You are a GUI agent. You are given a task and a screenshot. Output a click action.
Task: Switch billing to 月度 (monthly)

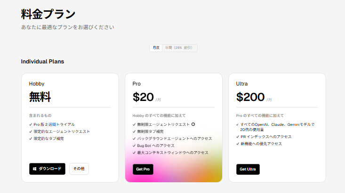coord(155,48)
